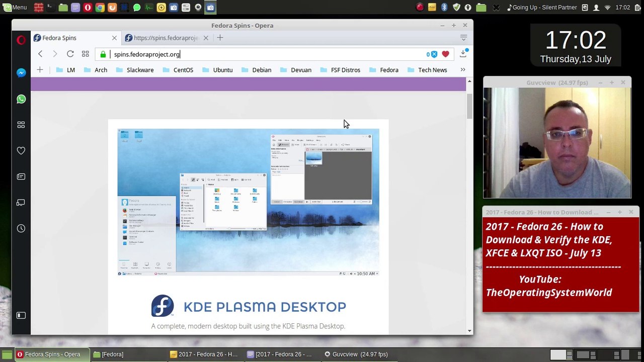Image resolution: width=644 pixels, height=362 pixels.
Task: Open the system monitor launcher
Action: pyautogui.click(x=148, y=8)
